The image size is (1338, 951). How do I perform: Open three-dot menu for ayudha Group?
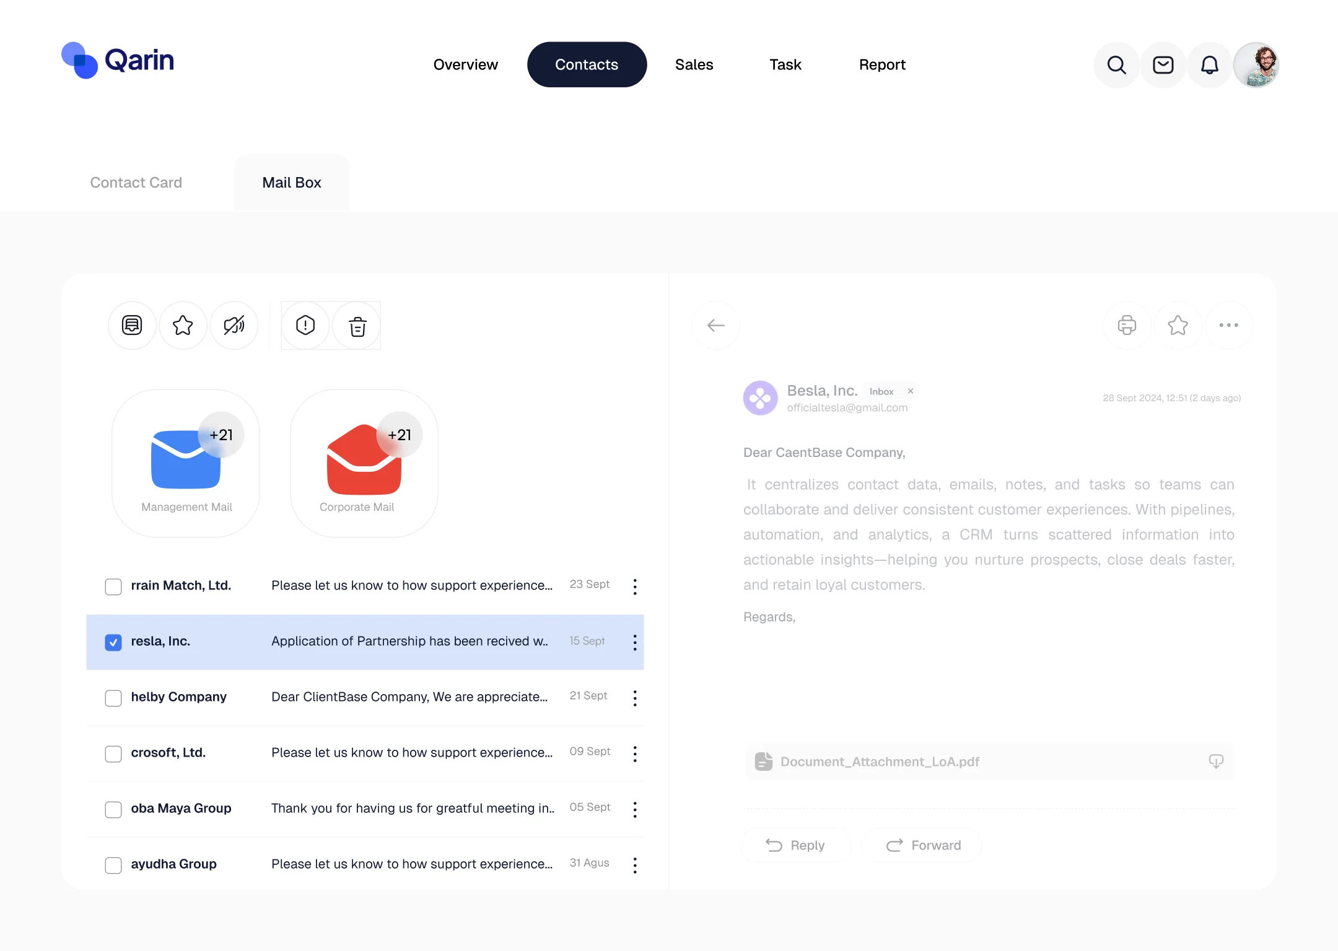point(635,865)
